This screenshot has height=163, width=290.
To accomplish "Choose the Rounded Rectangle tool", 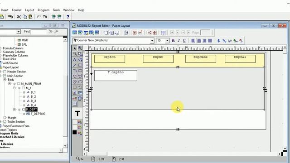I will pyautogui.click(x=80, y=71).
